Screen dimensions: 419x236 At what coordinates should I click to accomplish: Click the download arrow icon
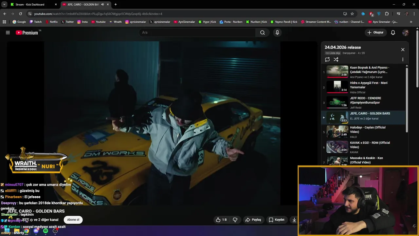coord(294,220)
